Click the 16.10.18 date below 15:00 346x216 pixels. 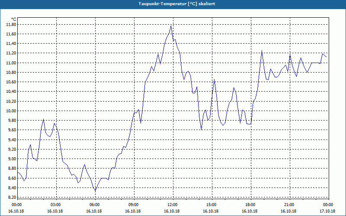(x=211, y=211)
